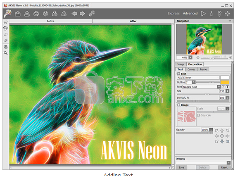Move decoration to top-right arrow
This screenshot has height=176, width=240.
228,131
